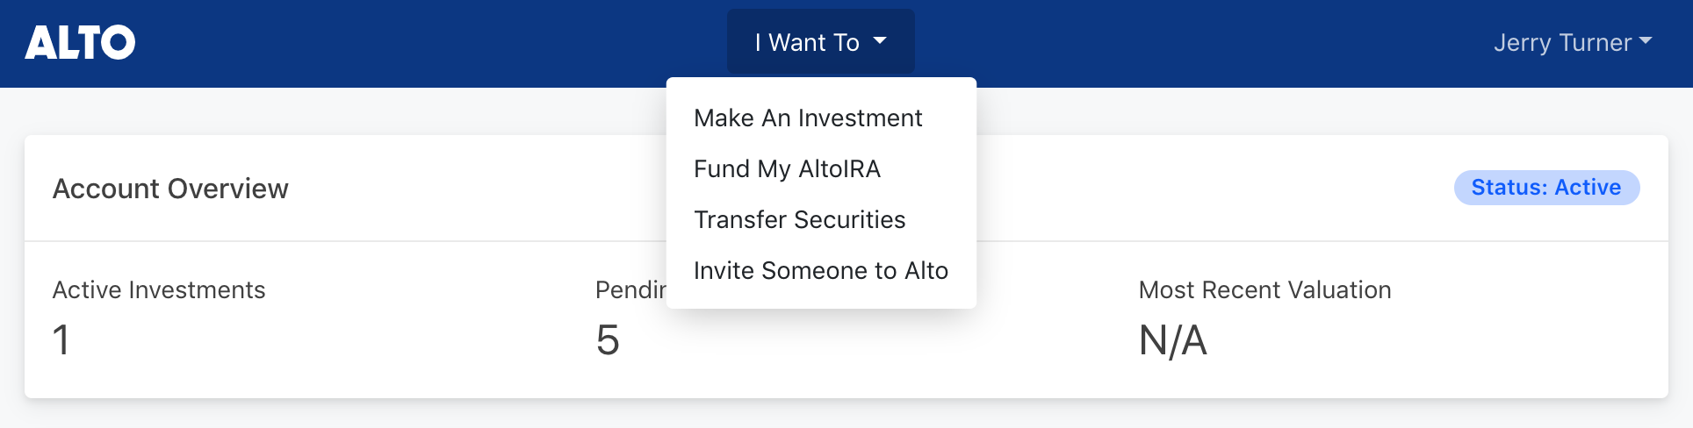Click the Active Investments count 1

coord(61,340)
